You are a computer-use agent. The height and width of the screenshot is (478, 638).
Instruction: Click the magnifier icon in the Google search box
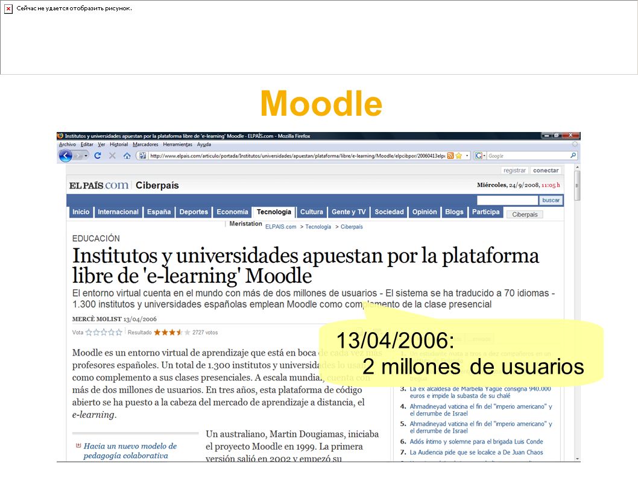pos(573,156)
